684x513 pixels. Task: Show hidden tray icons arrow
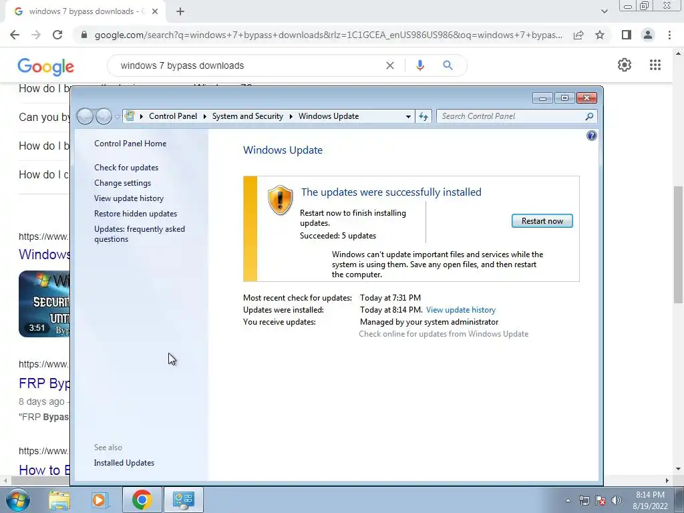[x=568, y=500]
